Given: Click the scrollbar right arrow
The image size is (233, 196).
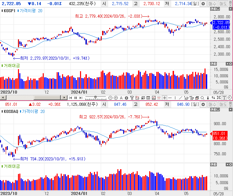Looking at the screenshot, I should pos(64,98).
